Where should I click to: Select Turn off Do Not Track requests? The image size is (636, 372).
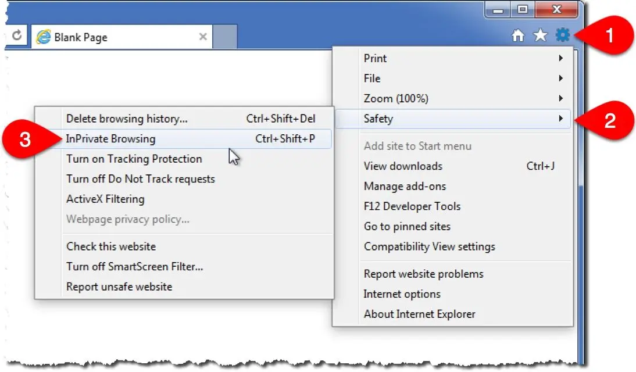[x=184, y=179]
